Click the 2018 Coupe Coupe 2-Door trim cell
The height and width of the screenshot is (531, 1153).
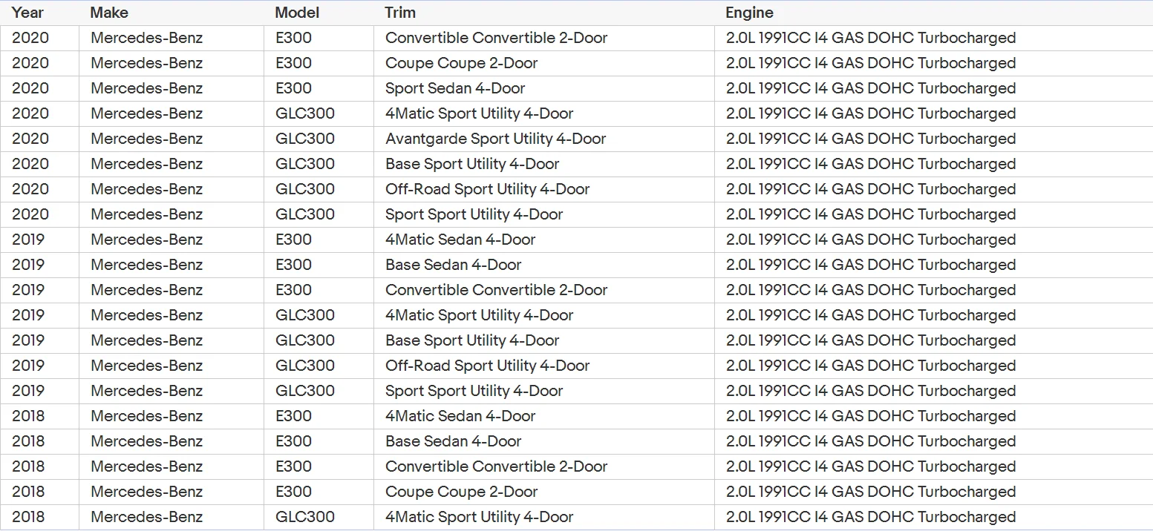[x=461, y=492]
